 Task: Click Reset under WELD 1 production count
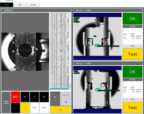pyautogui.click(x=132, y=46)
